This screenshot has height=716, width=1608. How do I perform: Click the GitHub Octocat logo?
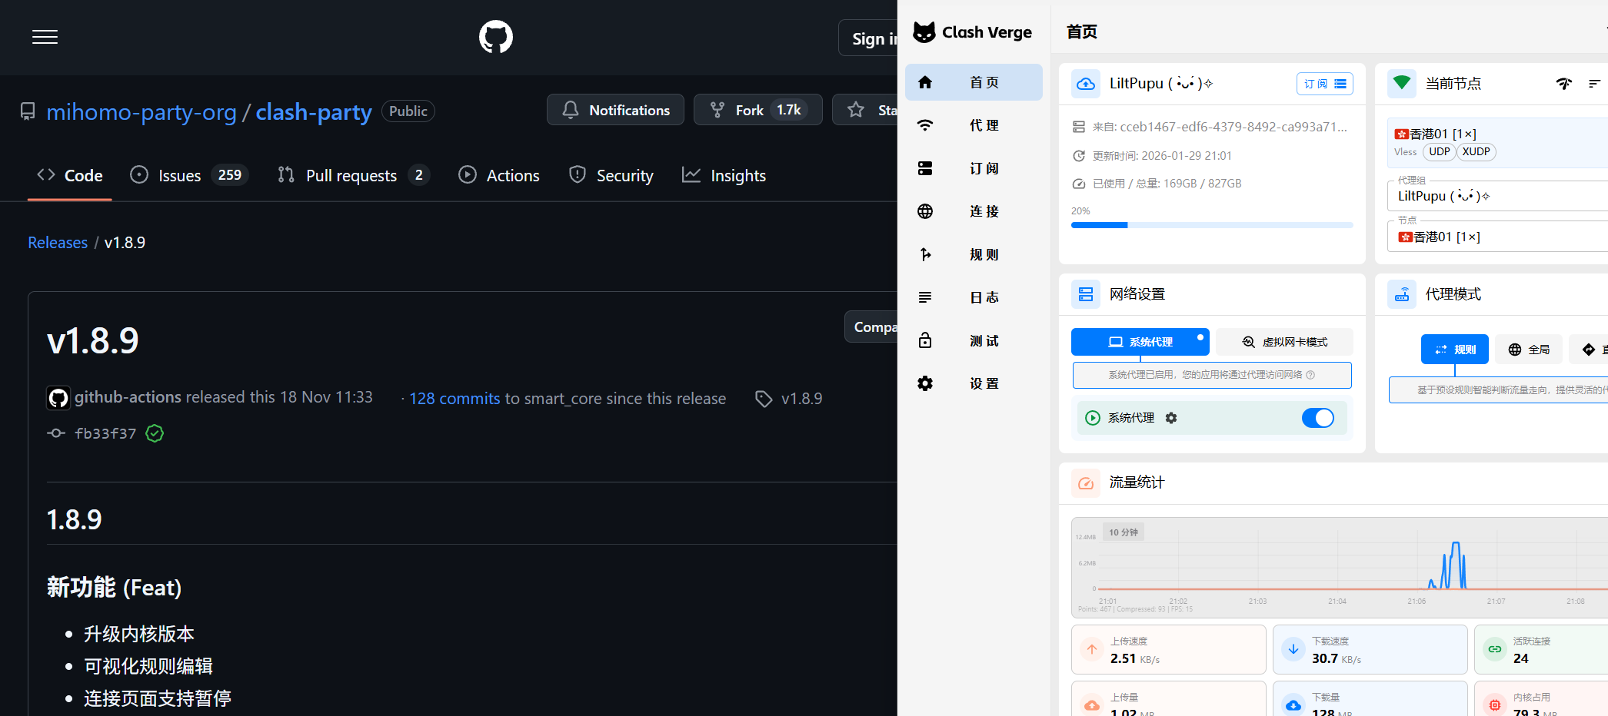[495, 37]
